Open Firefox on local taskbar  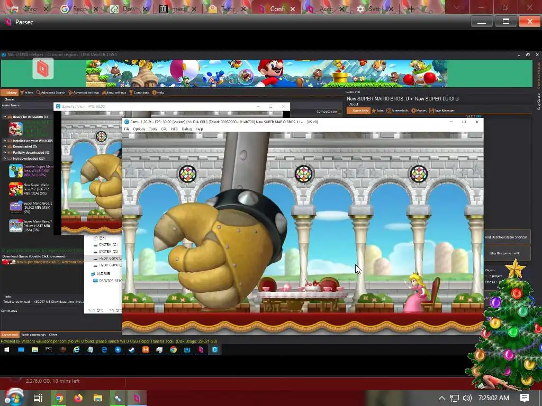(x=78, y=398)
